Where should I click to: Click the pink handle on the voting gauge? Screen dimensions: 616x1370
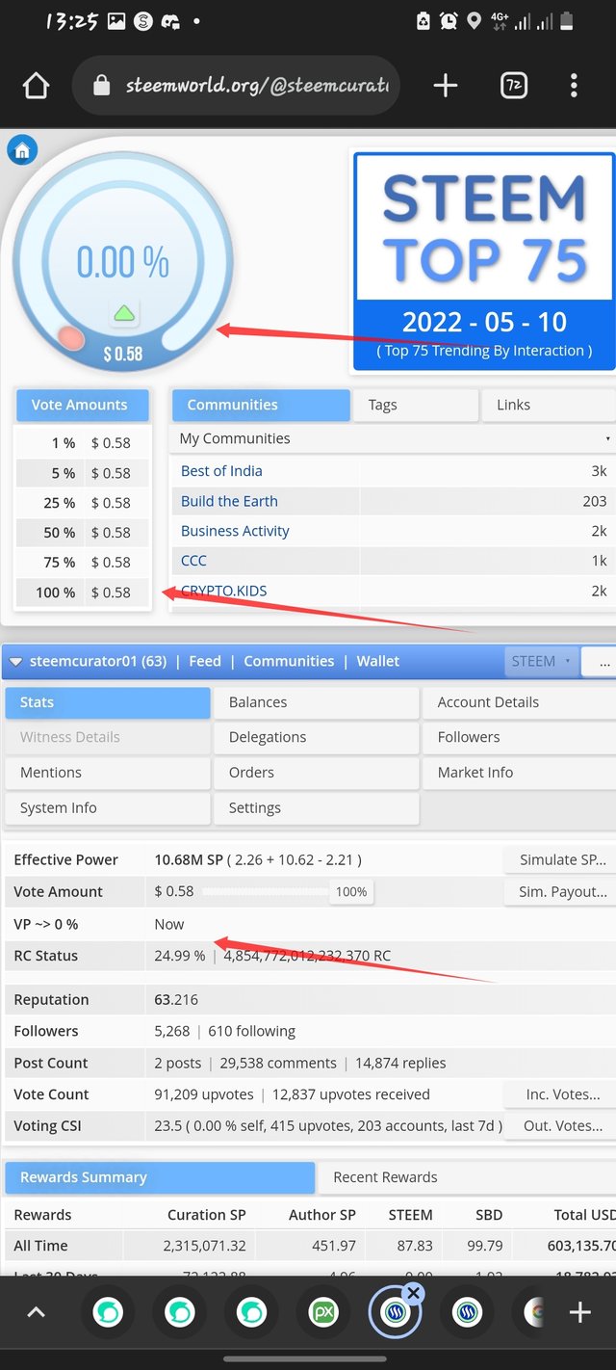[x=70, y=338]
